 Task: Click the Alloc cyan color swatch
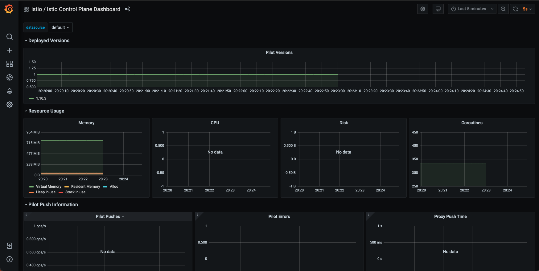105,187
